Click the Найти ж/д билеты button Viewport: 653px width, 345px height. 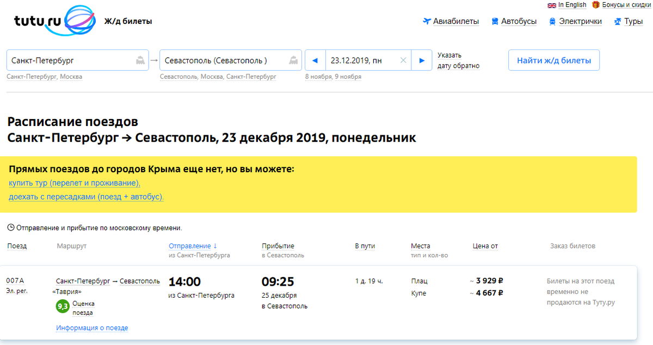click(554, 60)
